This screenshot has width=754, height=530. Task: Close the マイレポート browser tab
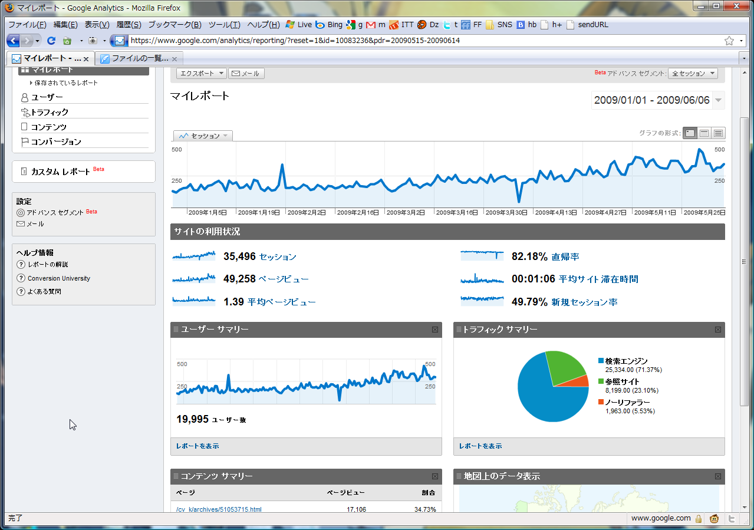click(86, 59)
